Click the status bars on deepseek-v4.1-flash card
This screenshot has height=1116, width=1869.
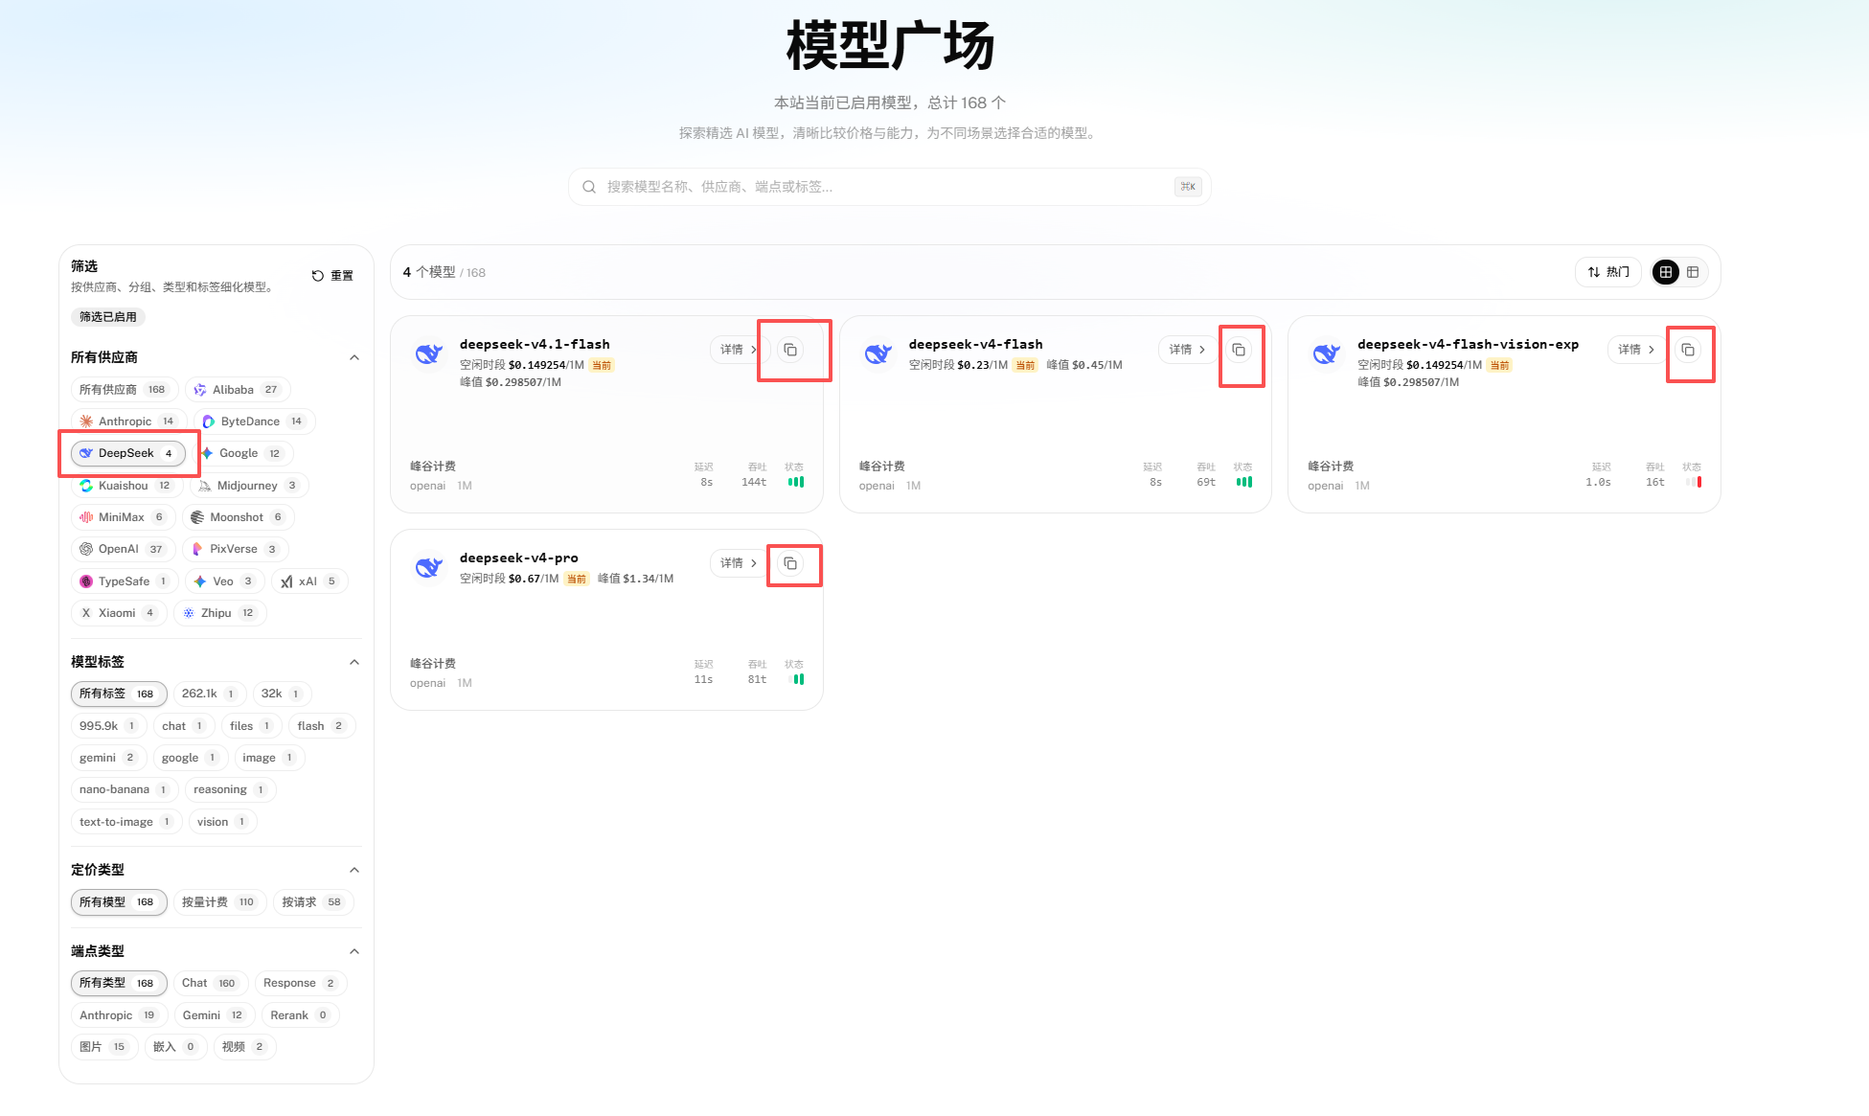796,482
